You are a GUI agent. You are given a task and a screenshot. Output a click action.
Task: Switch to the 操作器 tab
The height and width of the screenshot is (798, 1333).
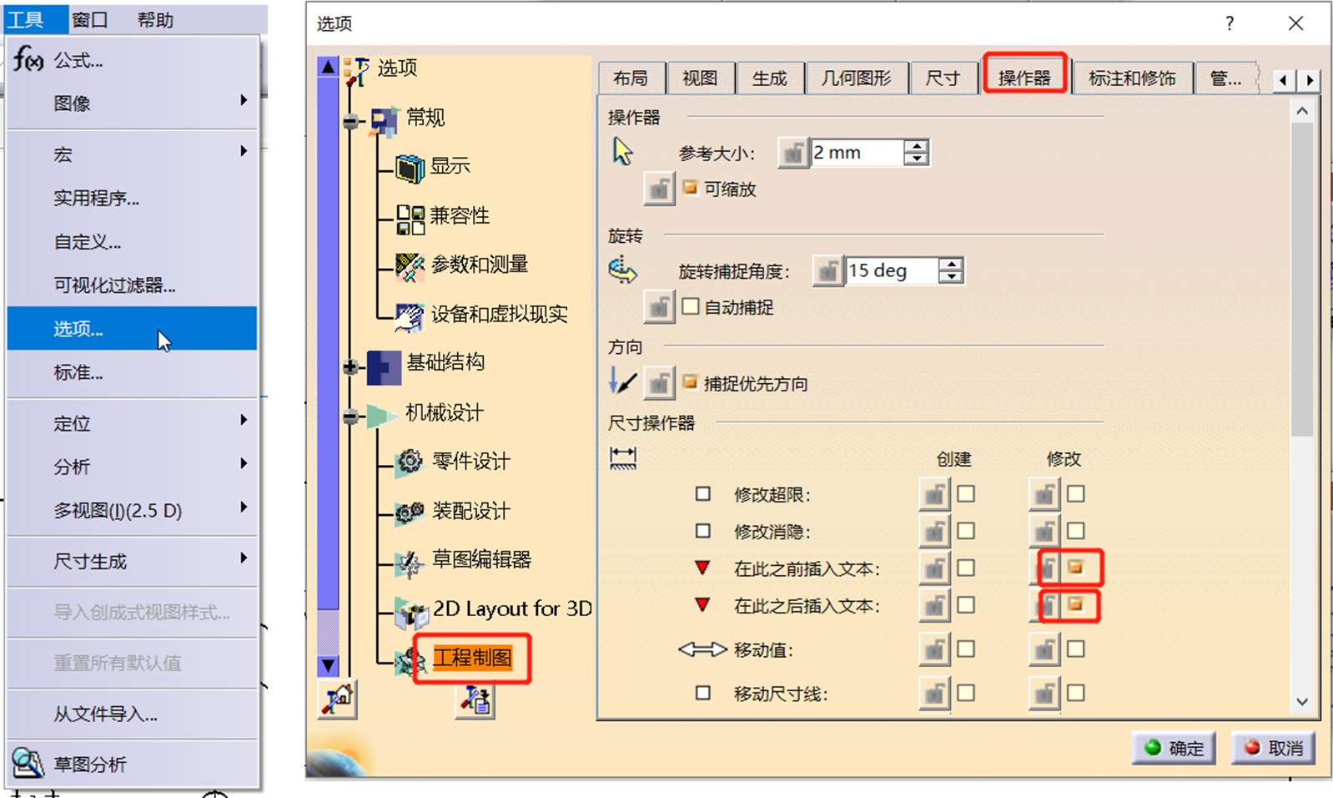[x=1024, y=78]
